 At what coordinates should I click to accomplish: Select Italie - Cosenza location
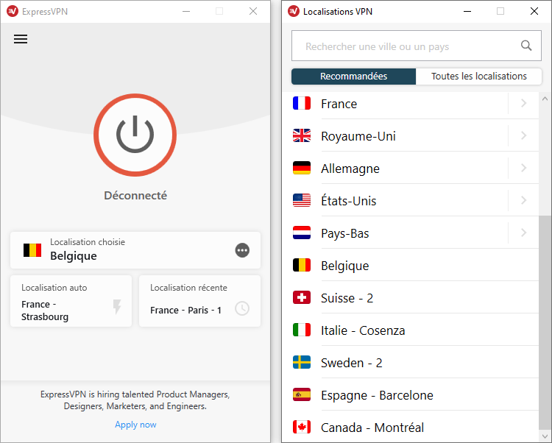[x=411, y=330]
